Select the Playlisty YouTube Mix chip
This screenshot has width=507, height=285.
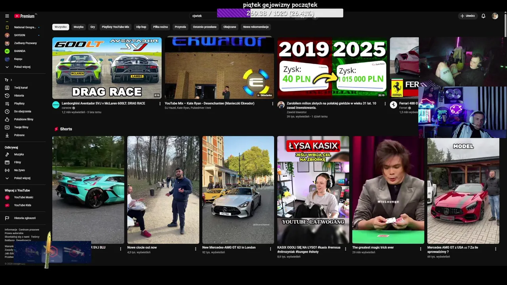point(115,27)
